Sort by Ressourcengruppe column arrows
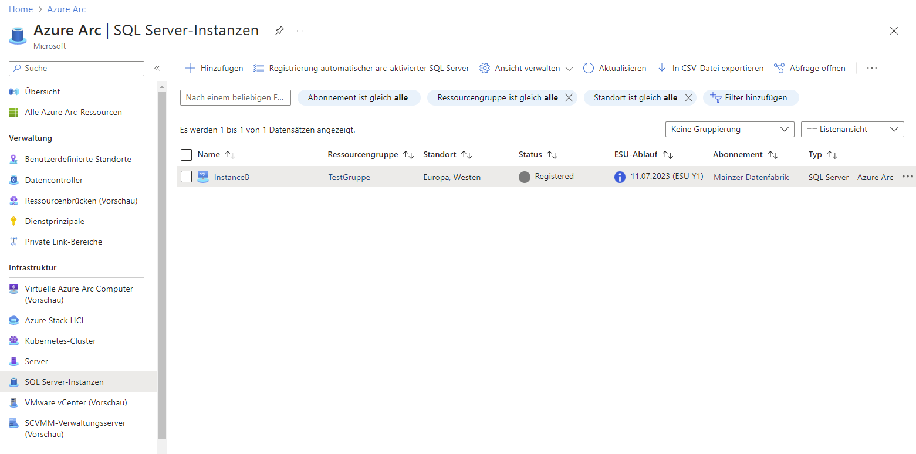This screenshot has height=454, width=916. point(408,155)
